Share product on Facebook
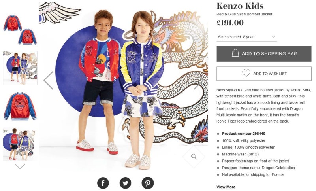The height and width of the screenshot is (191, 316). (x=103, y=183)
